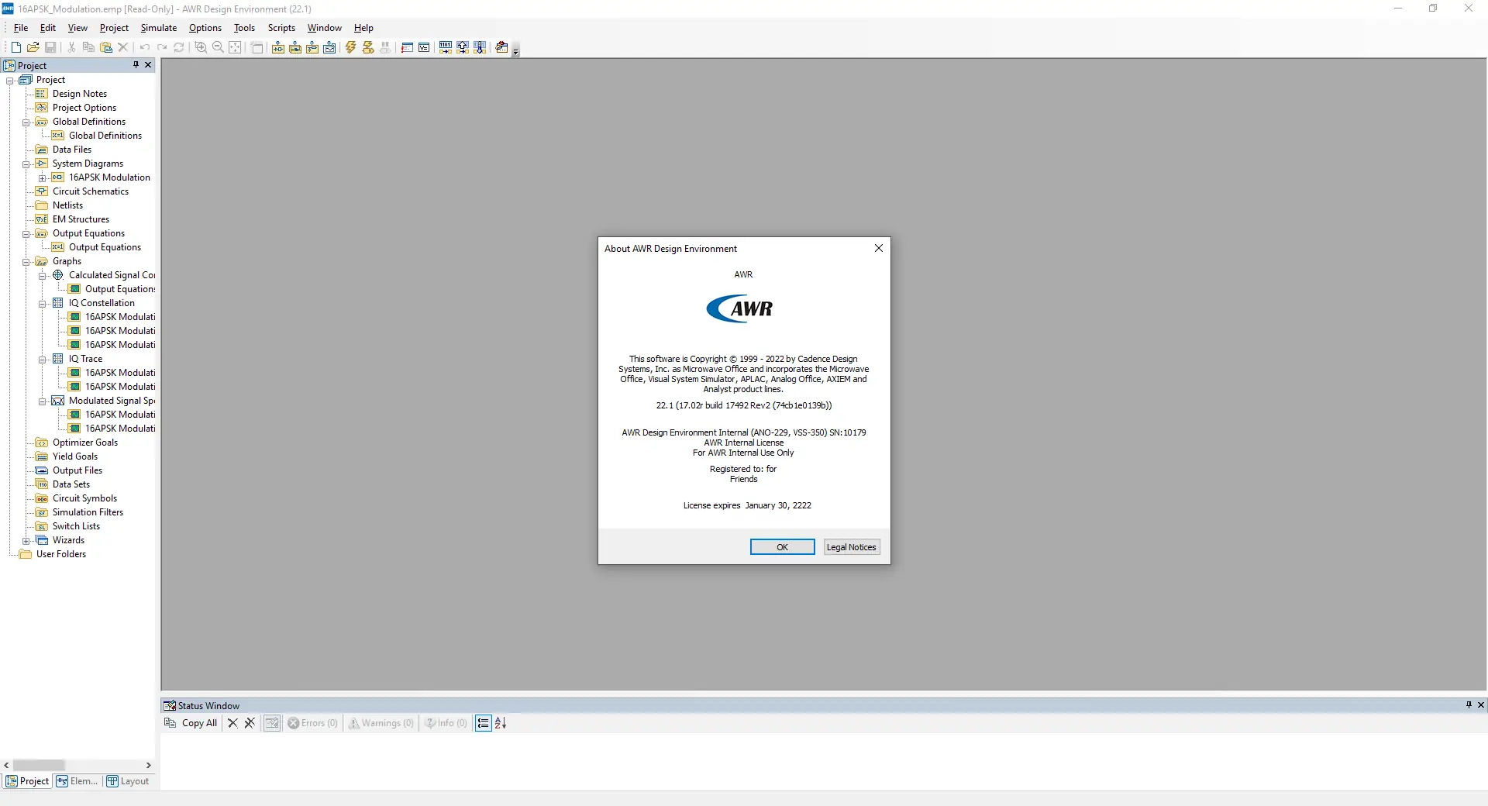Click the Analyze lightning bolt icon
The image size is (1488, 806).
click(351, 47)
